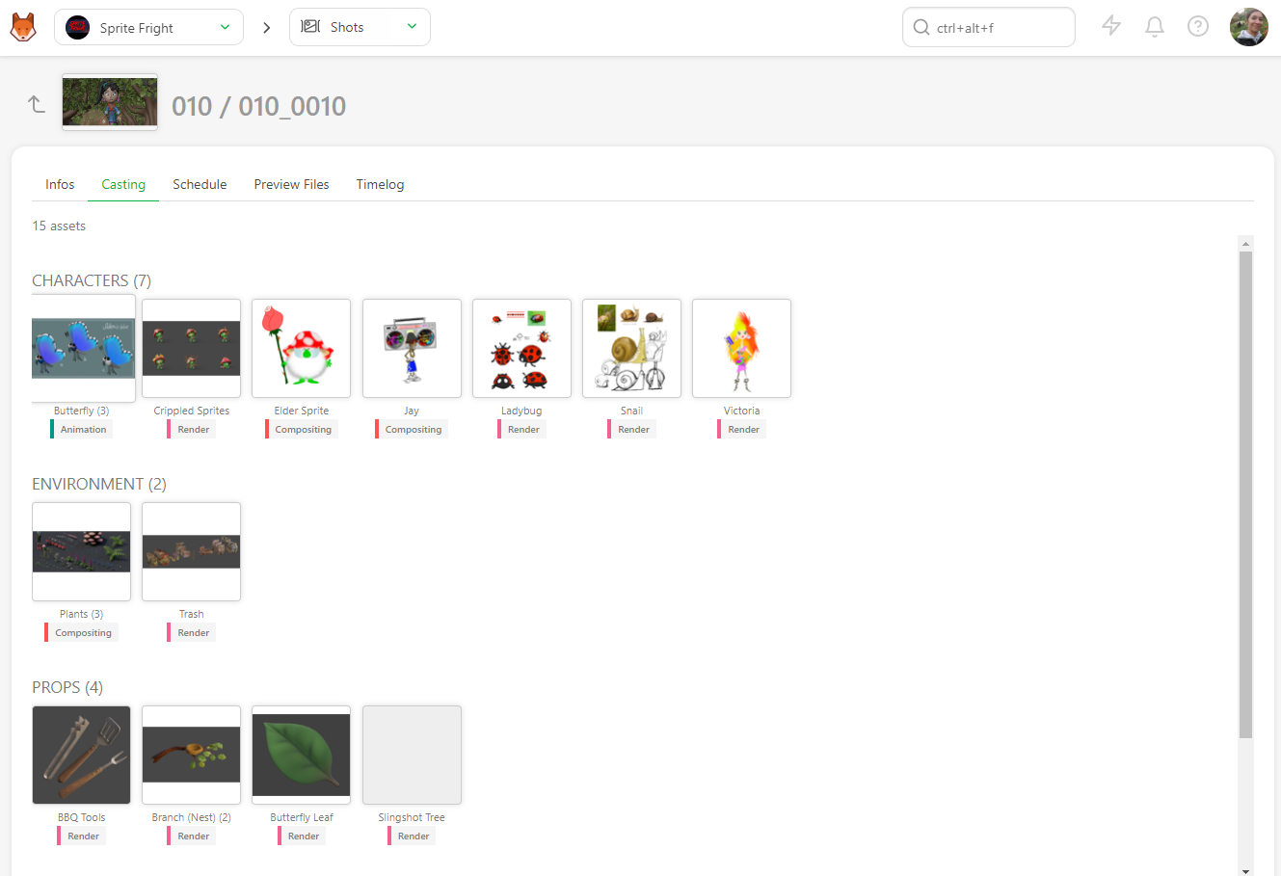The height and width of the screenshot is (876, 1281).
Task: Click Butterfly Leaf's Render status tag
Action: 301,836
